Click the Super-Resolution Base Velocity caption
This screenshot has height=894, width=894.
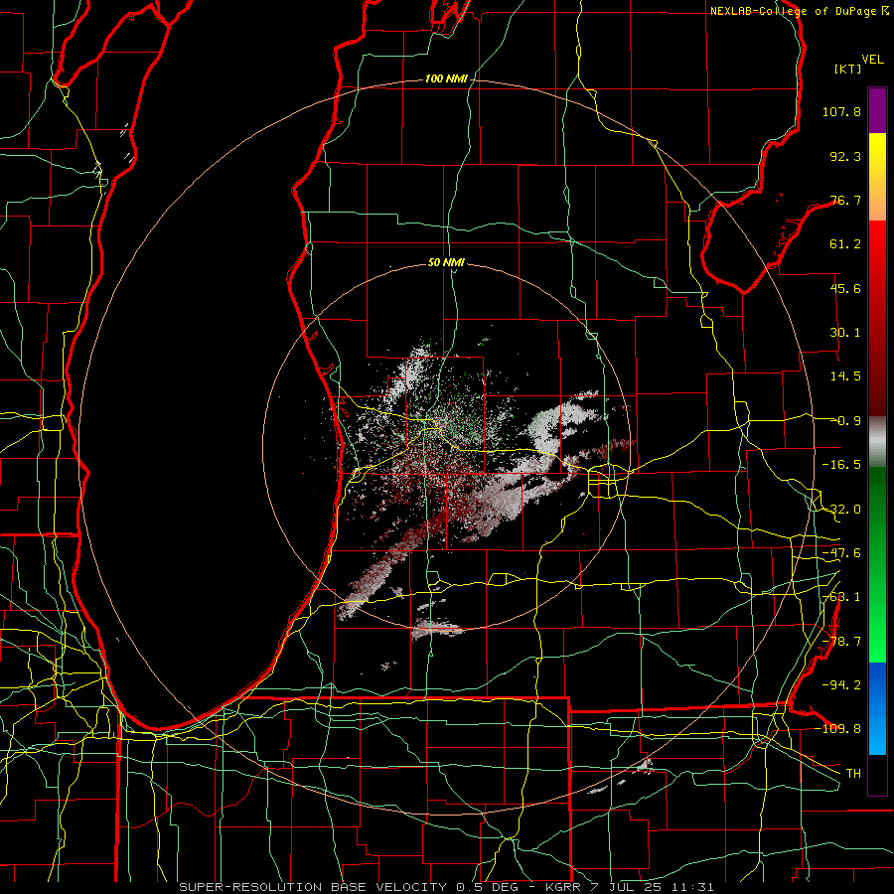(446, 887)
